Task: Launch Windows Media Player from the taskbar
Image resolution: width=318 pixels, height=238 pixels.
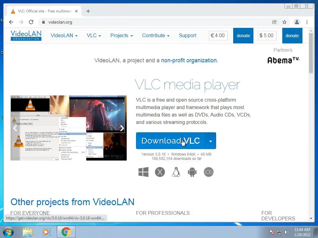Action: [x=46, y=232]
